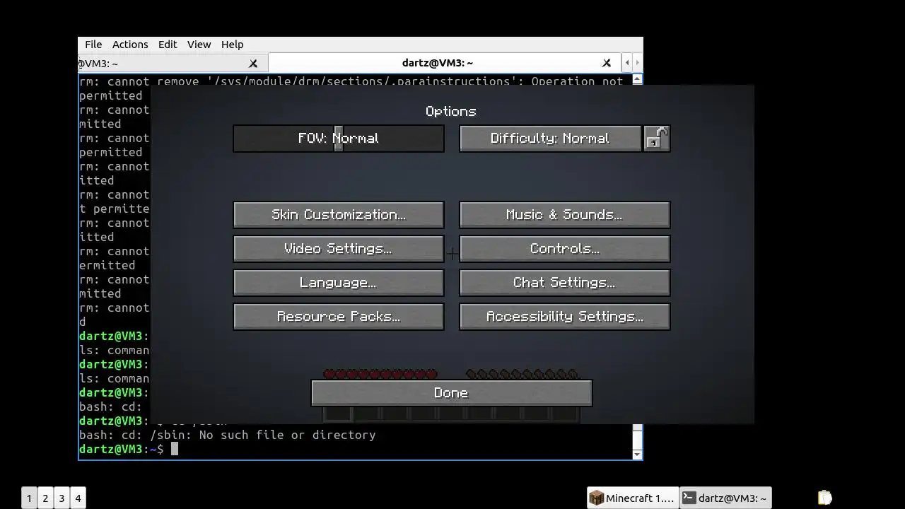
Task: Switch to the first partially hidden terminal tab
Action: coord(173,63)
